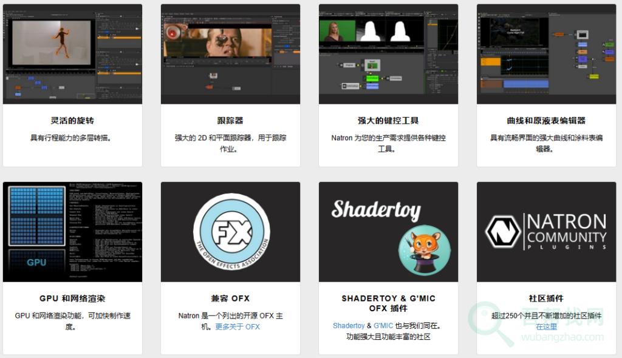Open the roto dancer screenshot thumbnail
The width and height of the screenshot is (622, 358).
coord(72,54)
